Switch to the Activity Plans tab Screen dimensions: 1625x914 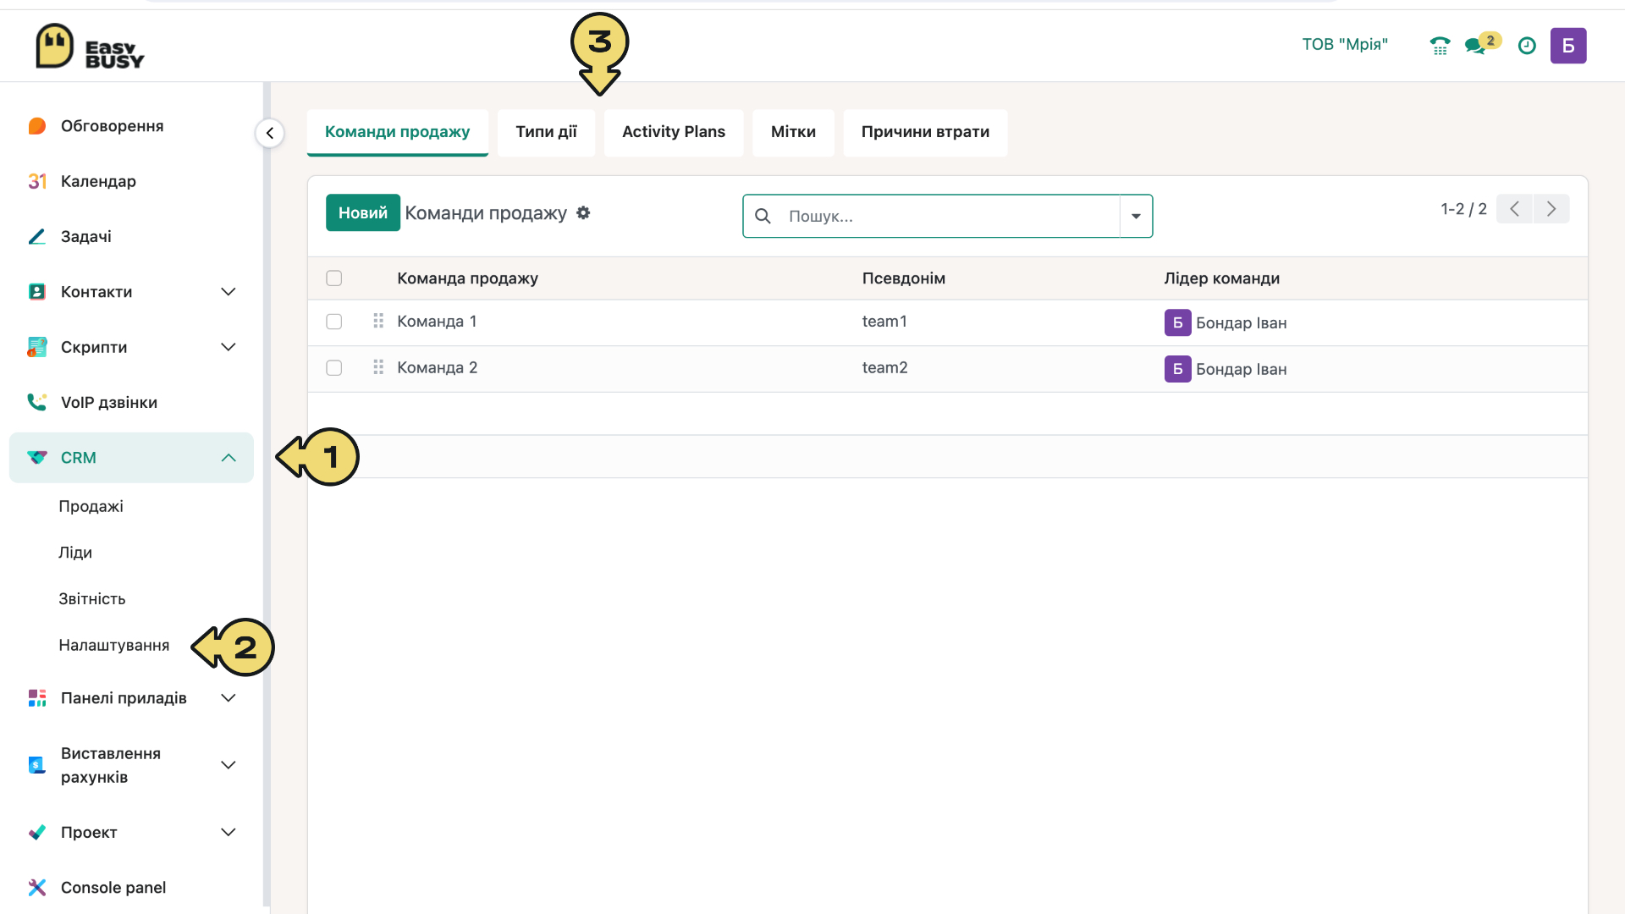click(674, 132)
